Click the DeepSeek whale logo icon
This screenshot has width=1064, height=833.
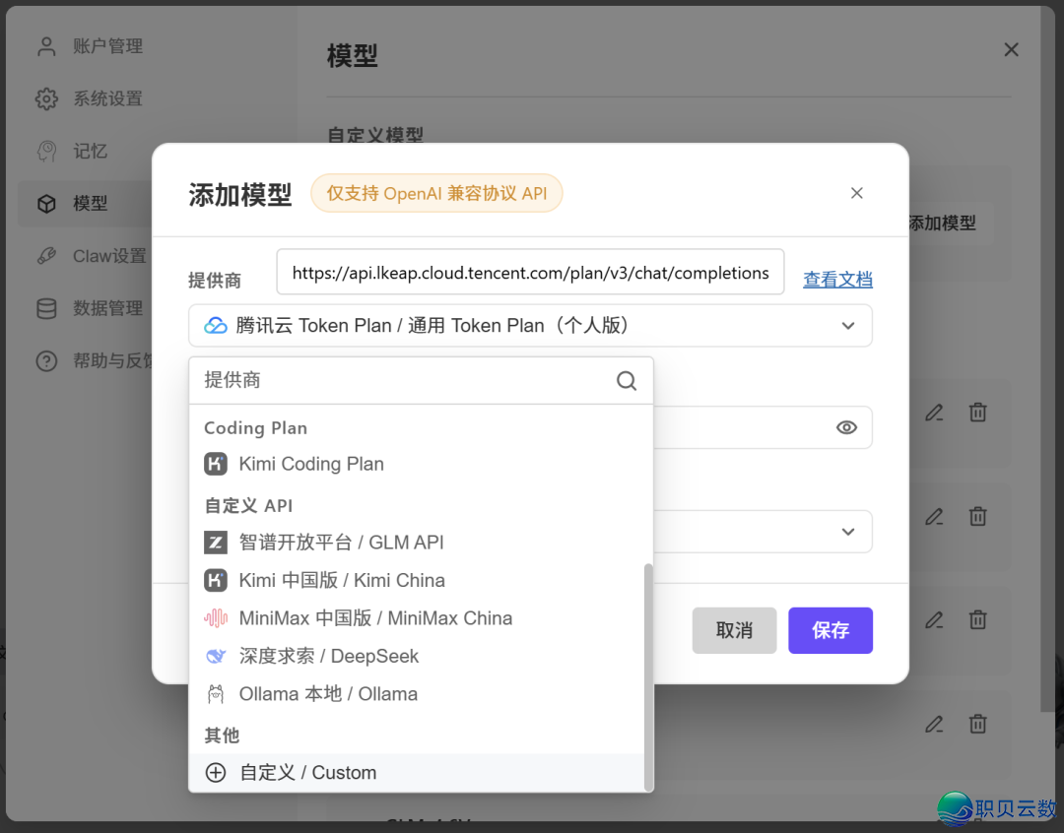click(215, 656)
